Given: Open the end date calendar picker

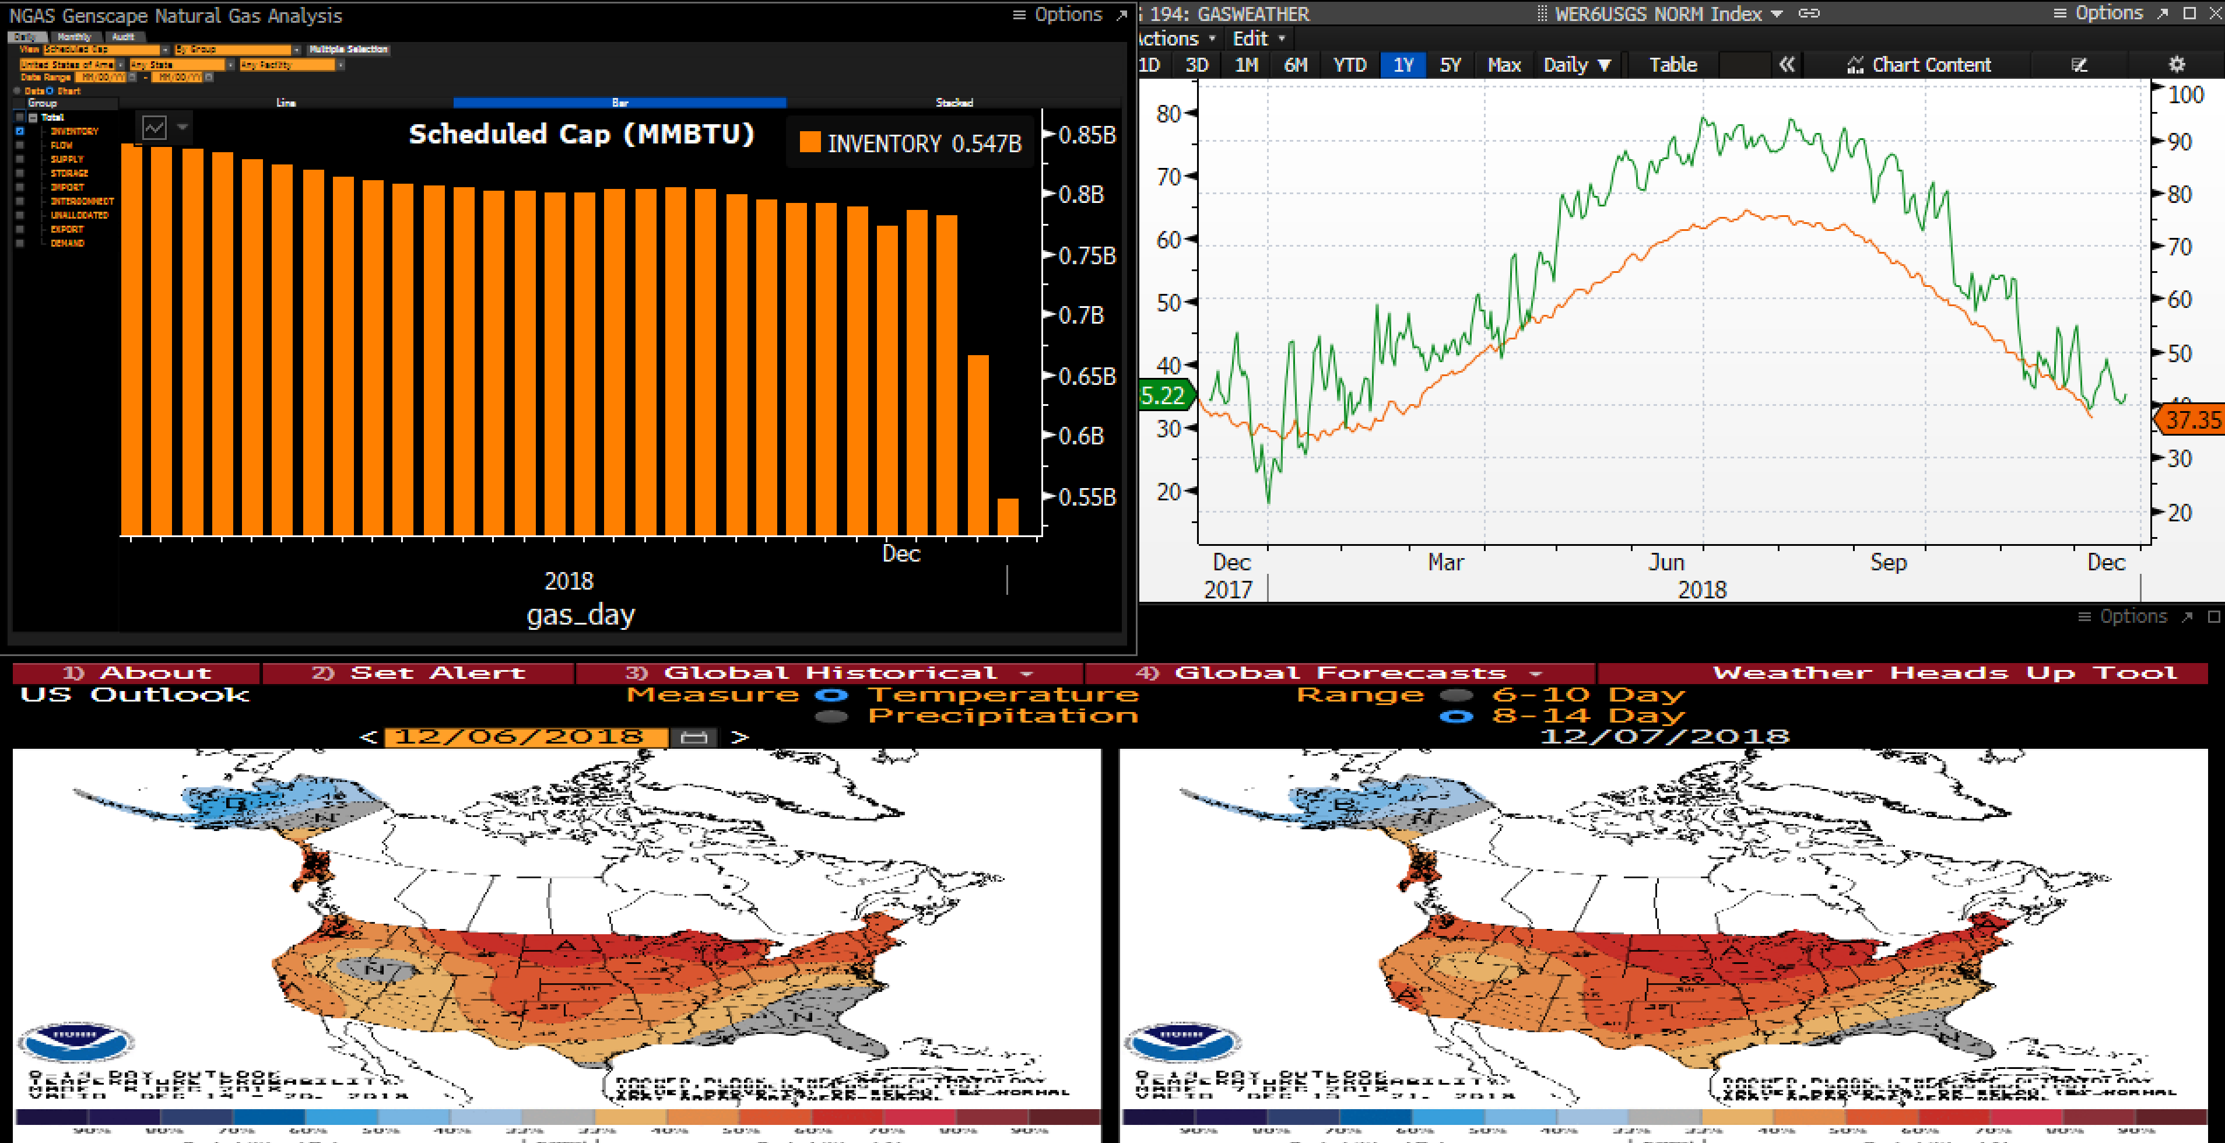Looking at the screenshot, I should (x=208, y=78).
